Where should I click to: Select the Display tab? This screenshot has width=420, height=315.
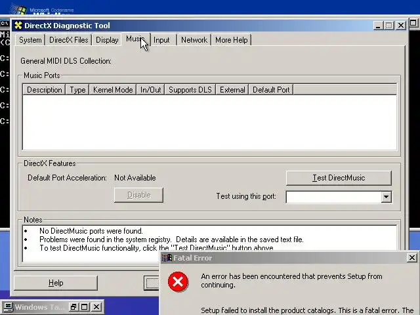tap(107, 40)
